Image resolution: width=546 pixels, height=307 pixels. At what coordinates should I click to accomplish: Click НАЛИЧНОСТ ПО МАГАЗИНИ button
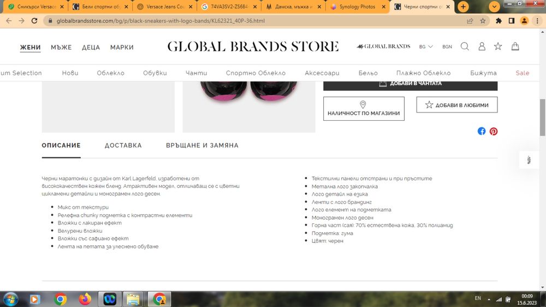coord(364,109)
